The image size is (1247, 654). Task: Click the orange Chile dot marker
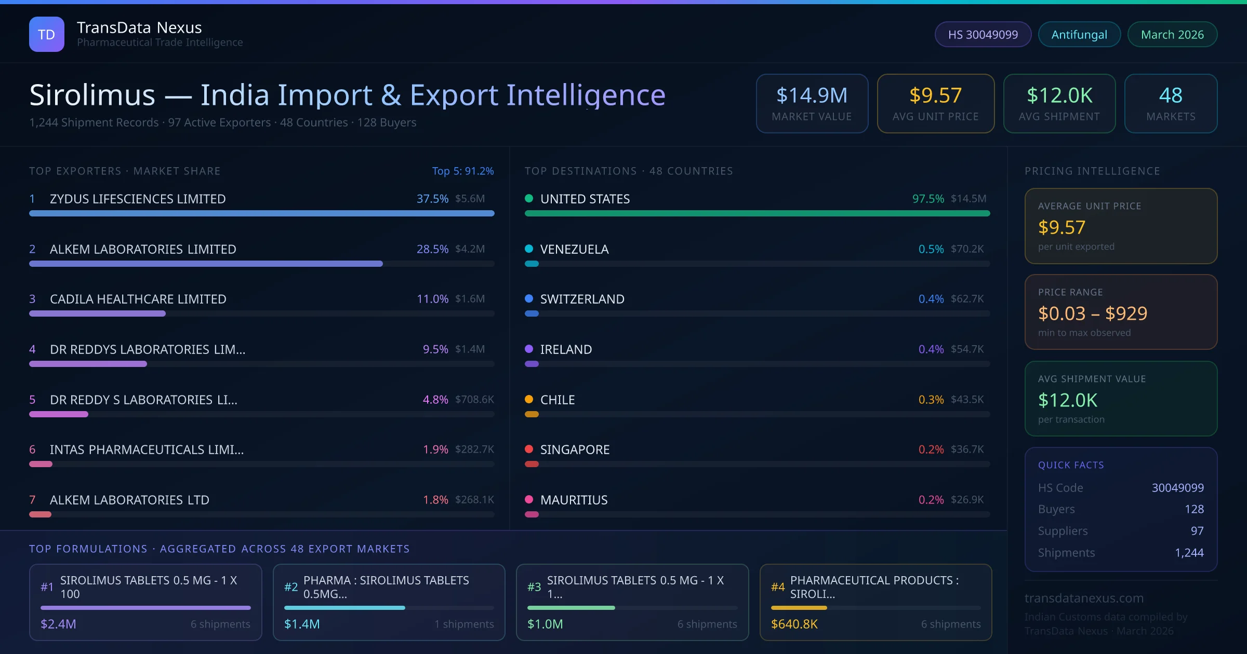tap(529, 399)
